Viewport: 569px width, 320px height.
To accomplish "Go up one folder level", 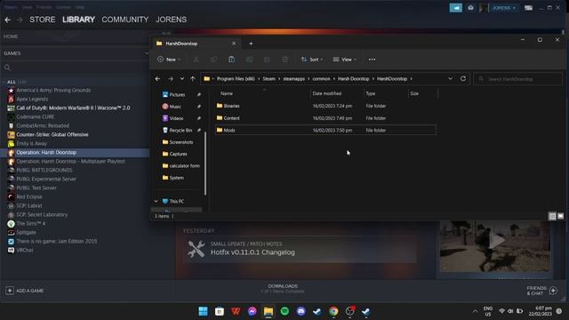I will coord(193,79).
